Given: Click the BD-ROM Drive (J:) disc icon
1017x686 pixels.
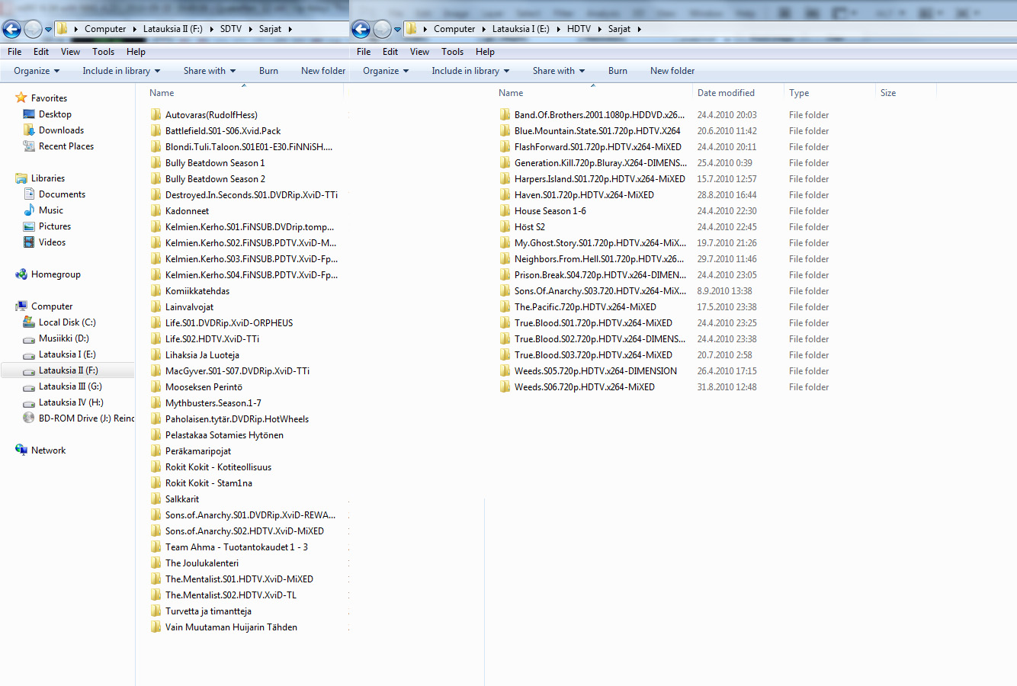Looking at the screenshot, I should [x=29, y=418].
